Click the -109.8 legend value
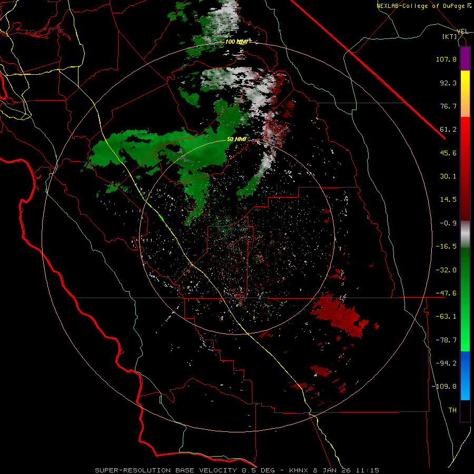This screenshot has height=474, width=474. click(x=445, y=387)
